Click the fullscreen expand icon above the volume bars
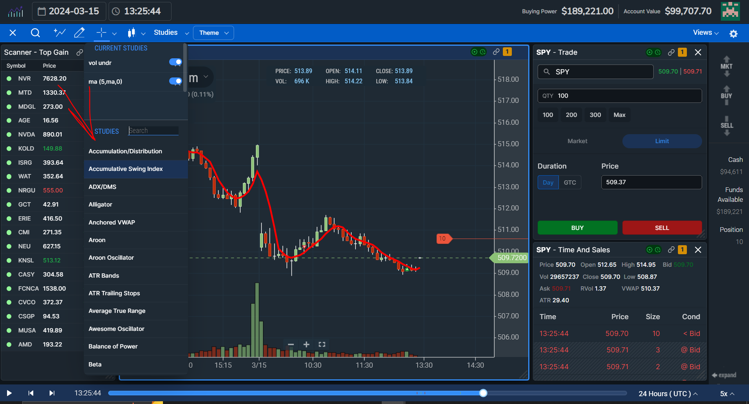Viewport: 749px width, 404px height. tap(322, 345)
